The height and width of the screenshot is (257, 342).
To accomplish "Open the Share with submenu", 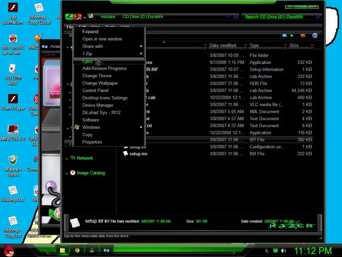I will click(109, 46).
